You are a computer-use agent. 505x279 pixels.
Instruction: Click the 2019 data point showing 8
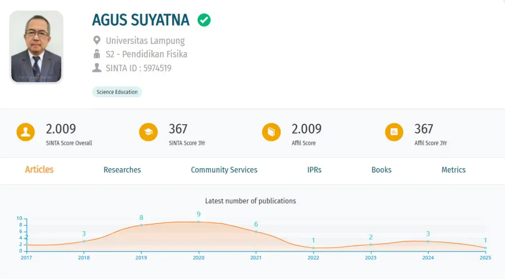141,225
